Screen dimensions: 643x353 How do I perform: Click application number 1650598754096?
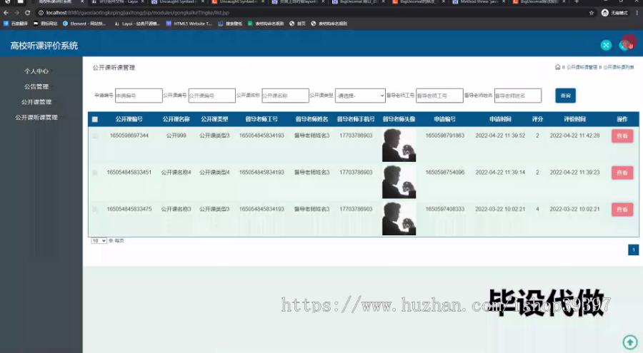coord(445,173)
